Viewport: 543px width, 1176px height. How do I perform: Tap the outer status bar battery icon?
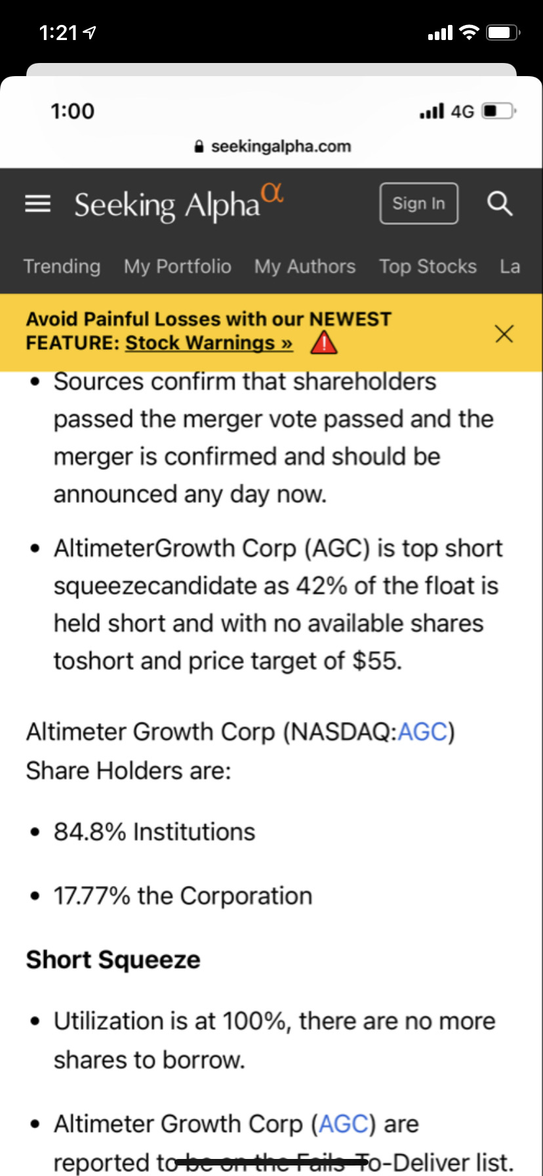(503, 32)
